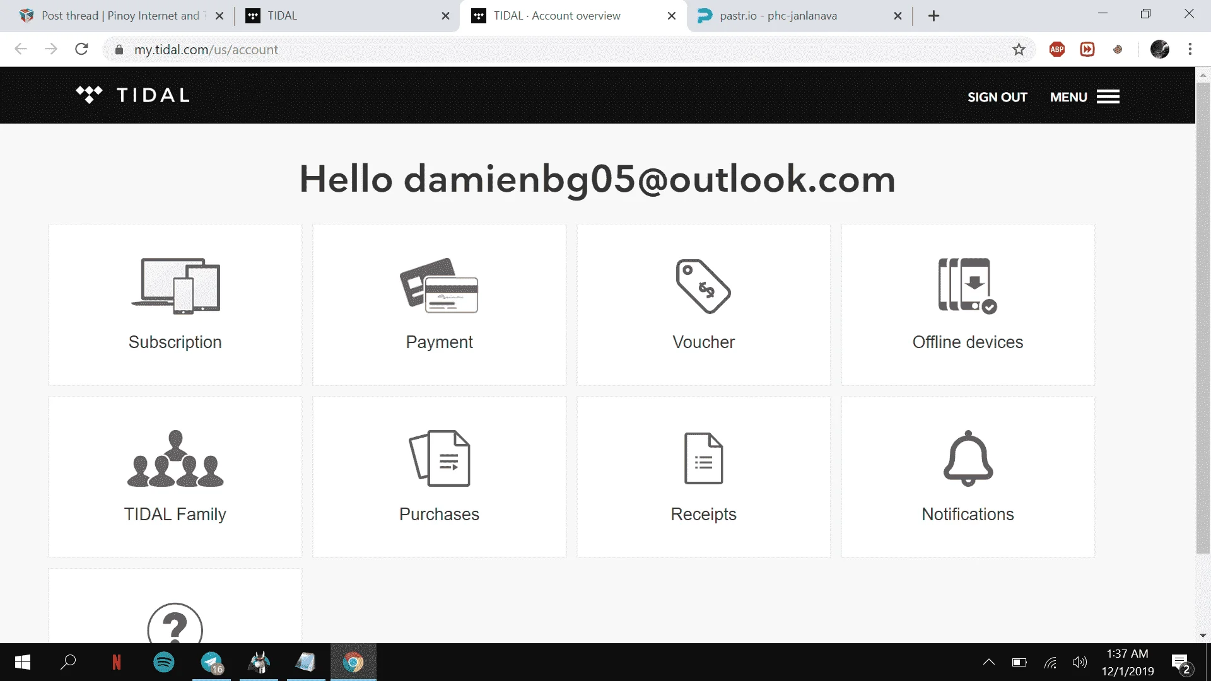Open the Voucher label link
The height and width of the screenshot is (681, 1211).
coord(703,342)
